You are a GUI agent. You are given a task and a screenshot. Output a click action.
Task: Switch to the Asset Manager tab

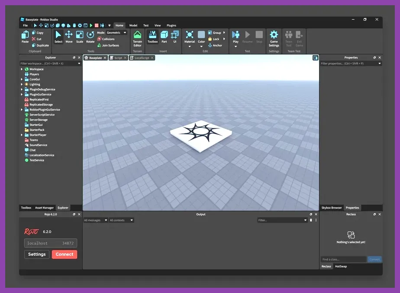(x=45, y=208)
